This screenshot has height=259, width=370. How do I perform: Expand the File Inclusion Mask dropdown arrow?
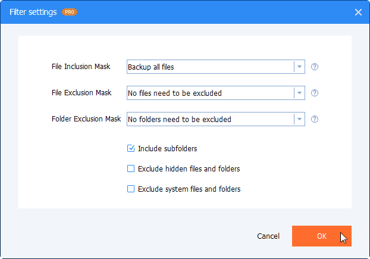point(299,67)
